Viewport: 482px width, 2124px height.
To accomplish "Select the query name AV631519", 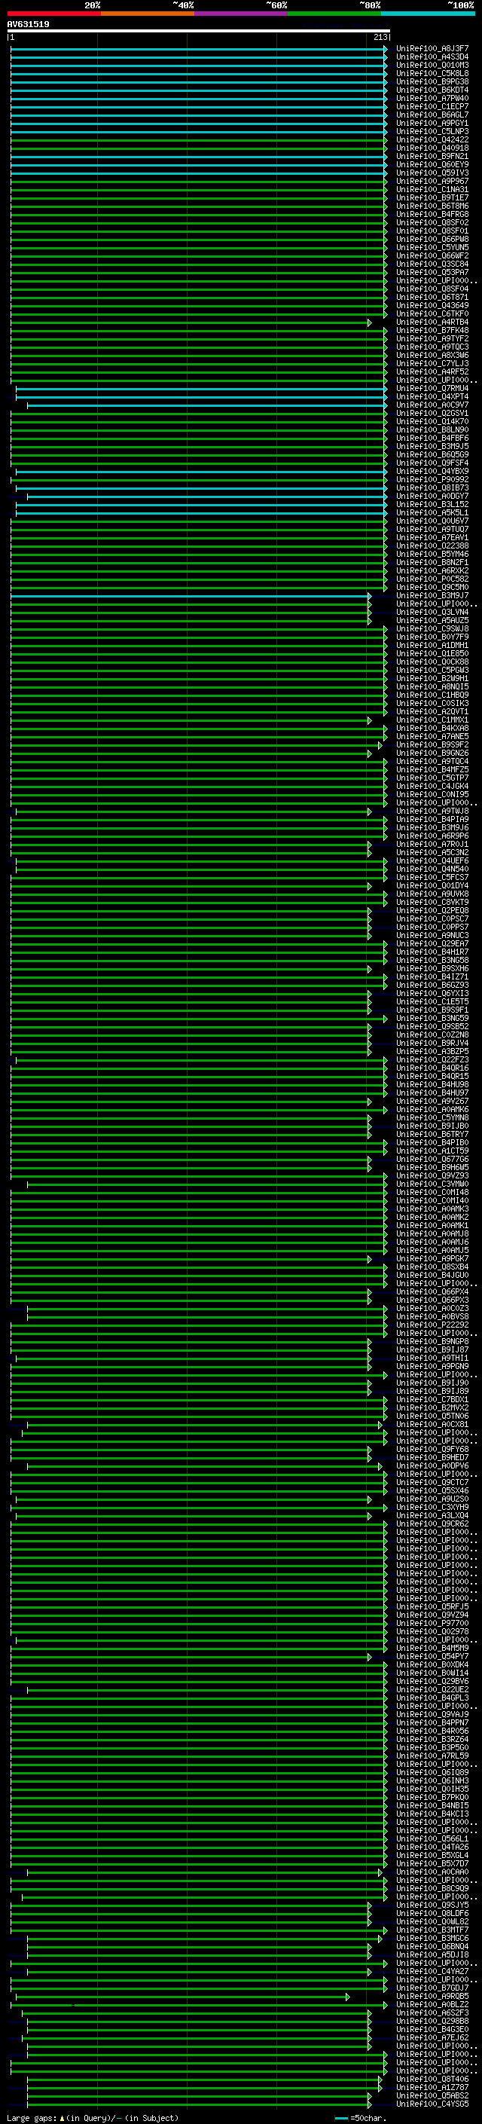I will [x=28, y=24].
